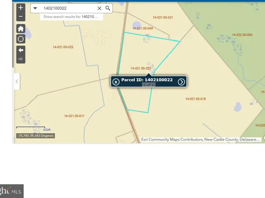
Task: Run search with the magnifying glass
Action: (x=108, y=8)
